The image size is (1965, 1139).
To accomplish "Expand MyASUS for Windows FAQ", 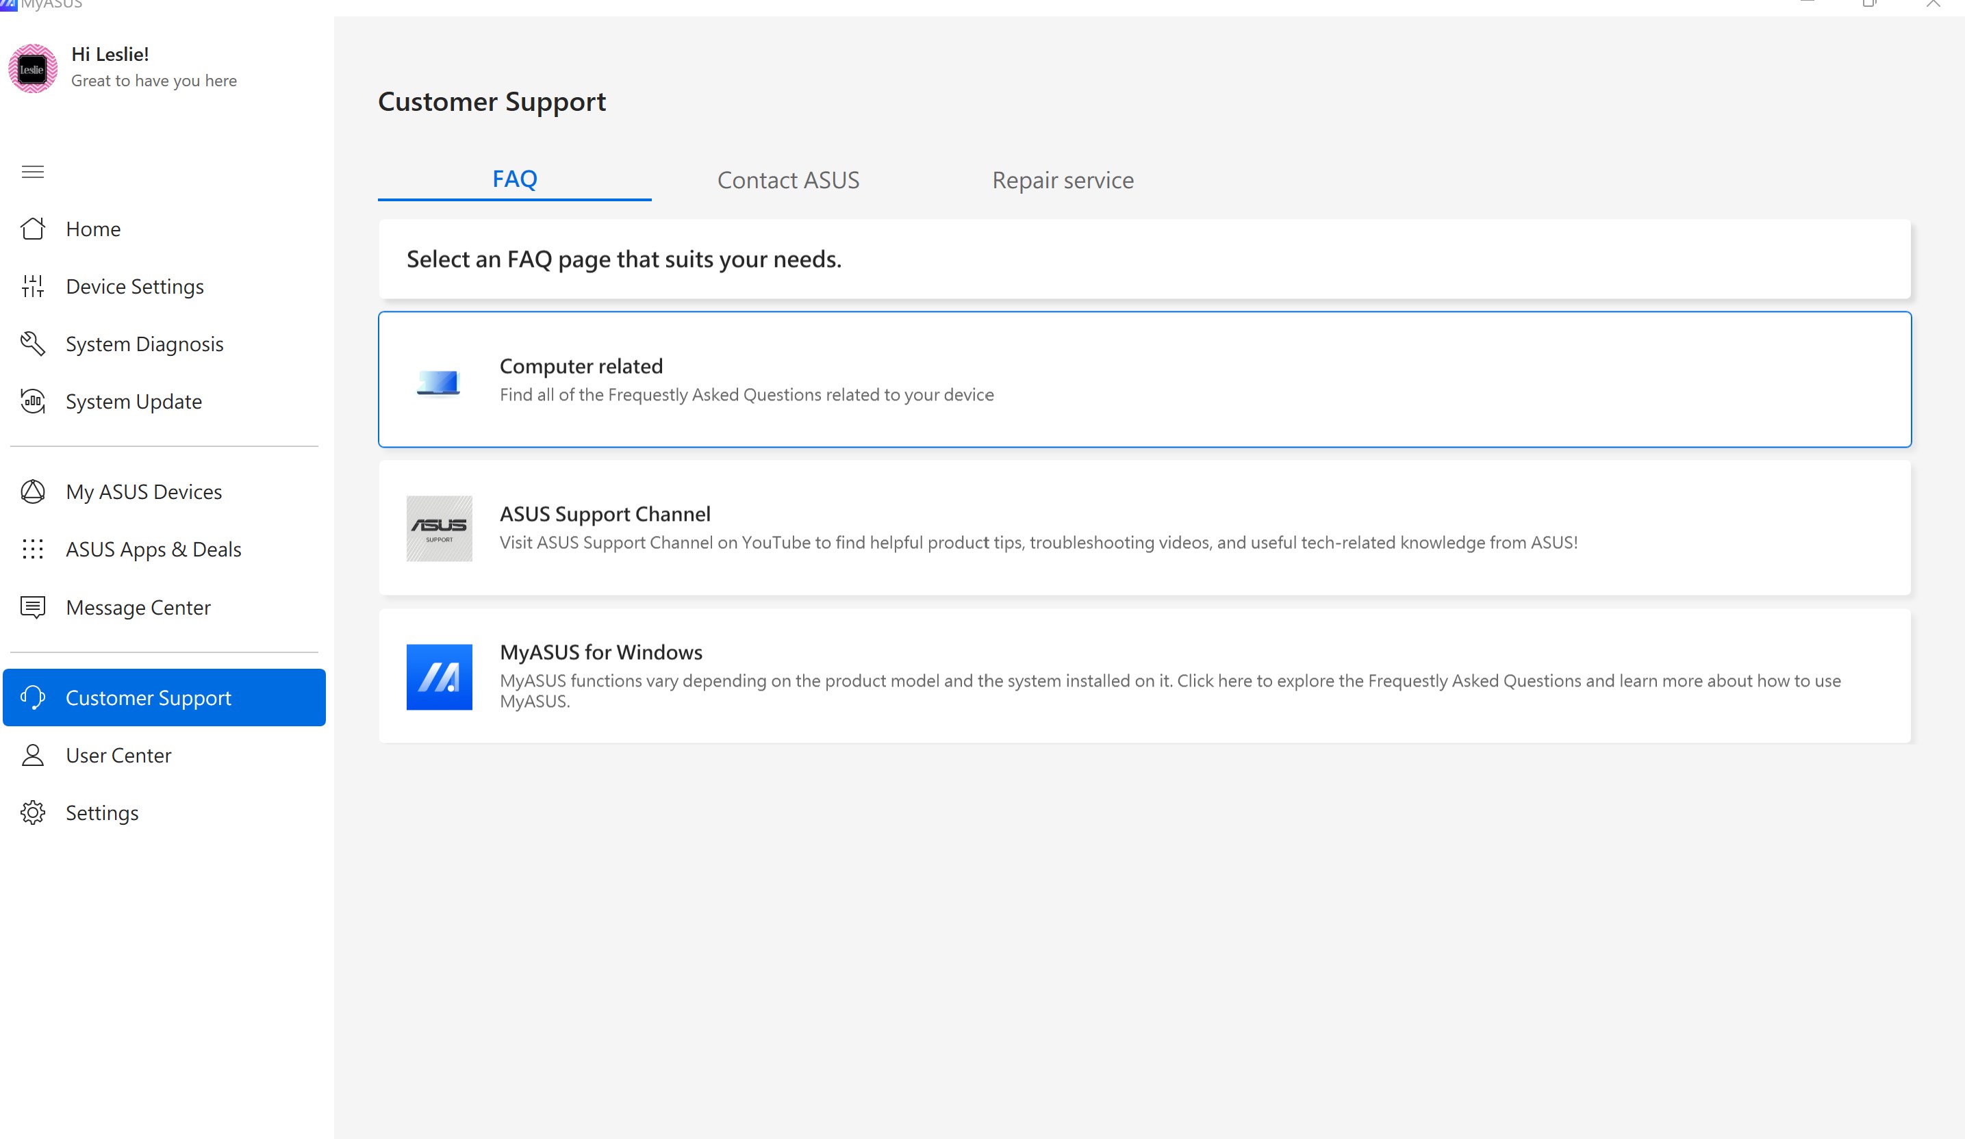I will (x=1143, y=676).
